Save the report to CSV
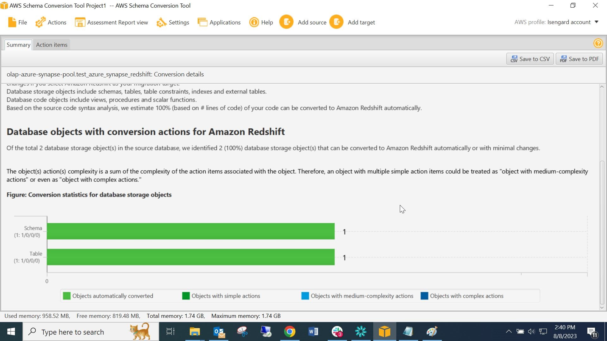This screenshot has width=607, height=341. [530, 59]
